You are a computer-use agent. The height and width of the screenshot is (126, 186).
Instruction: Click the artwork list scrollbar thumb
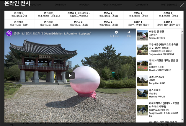[x=182, y=52]
